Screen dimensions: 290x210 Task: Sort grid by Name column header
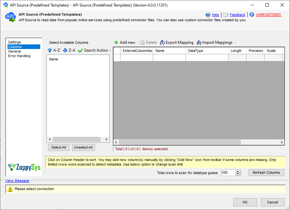[x=169, y=51]
